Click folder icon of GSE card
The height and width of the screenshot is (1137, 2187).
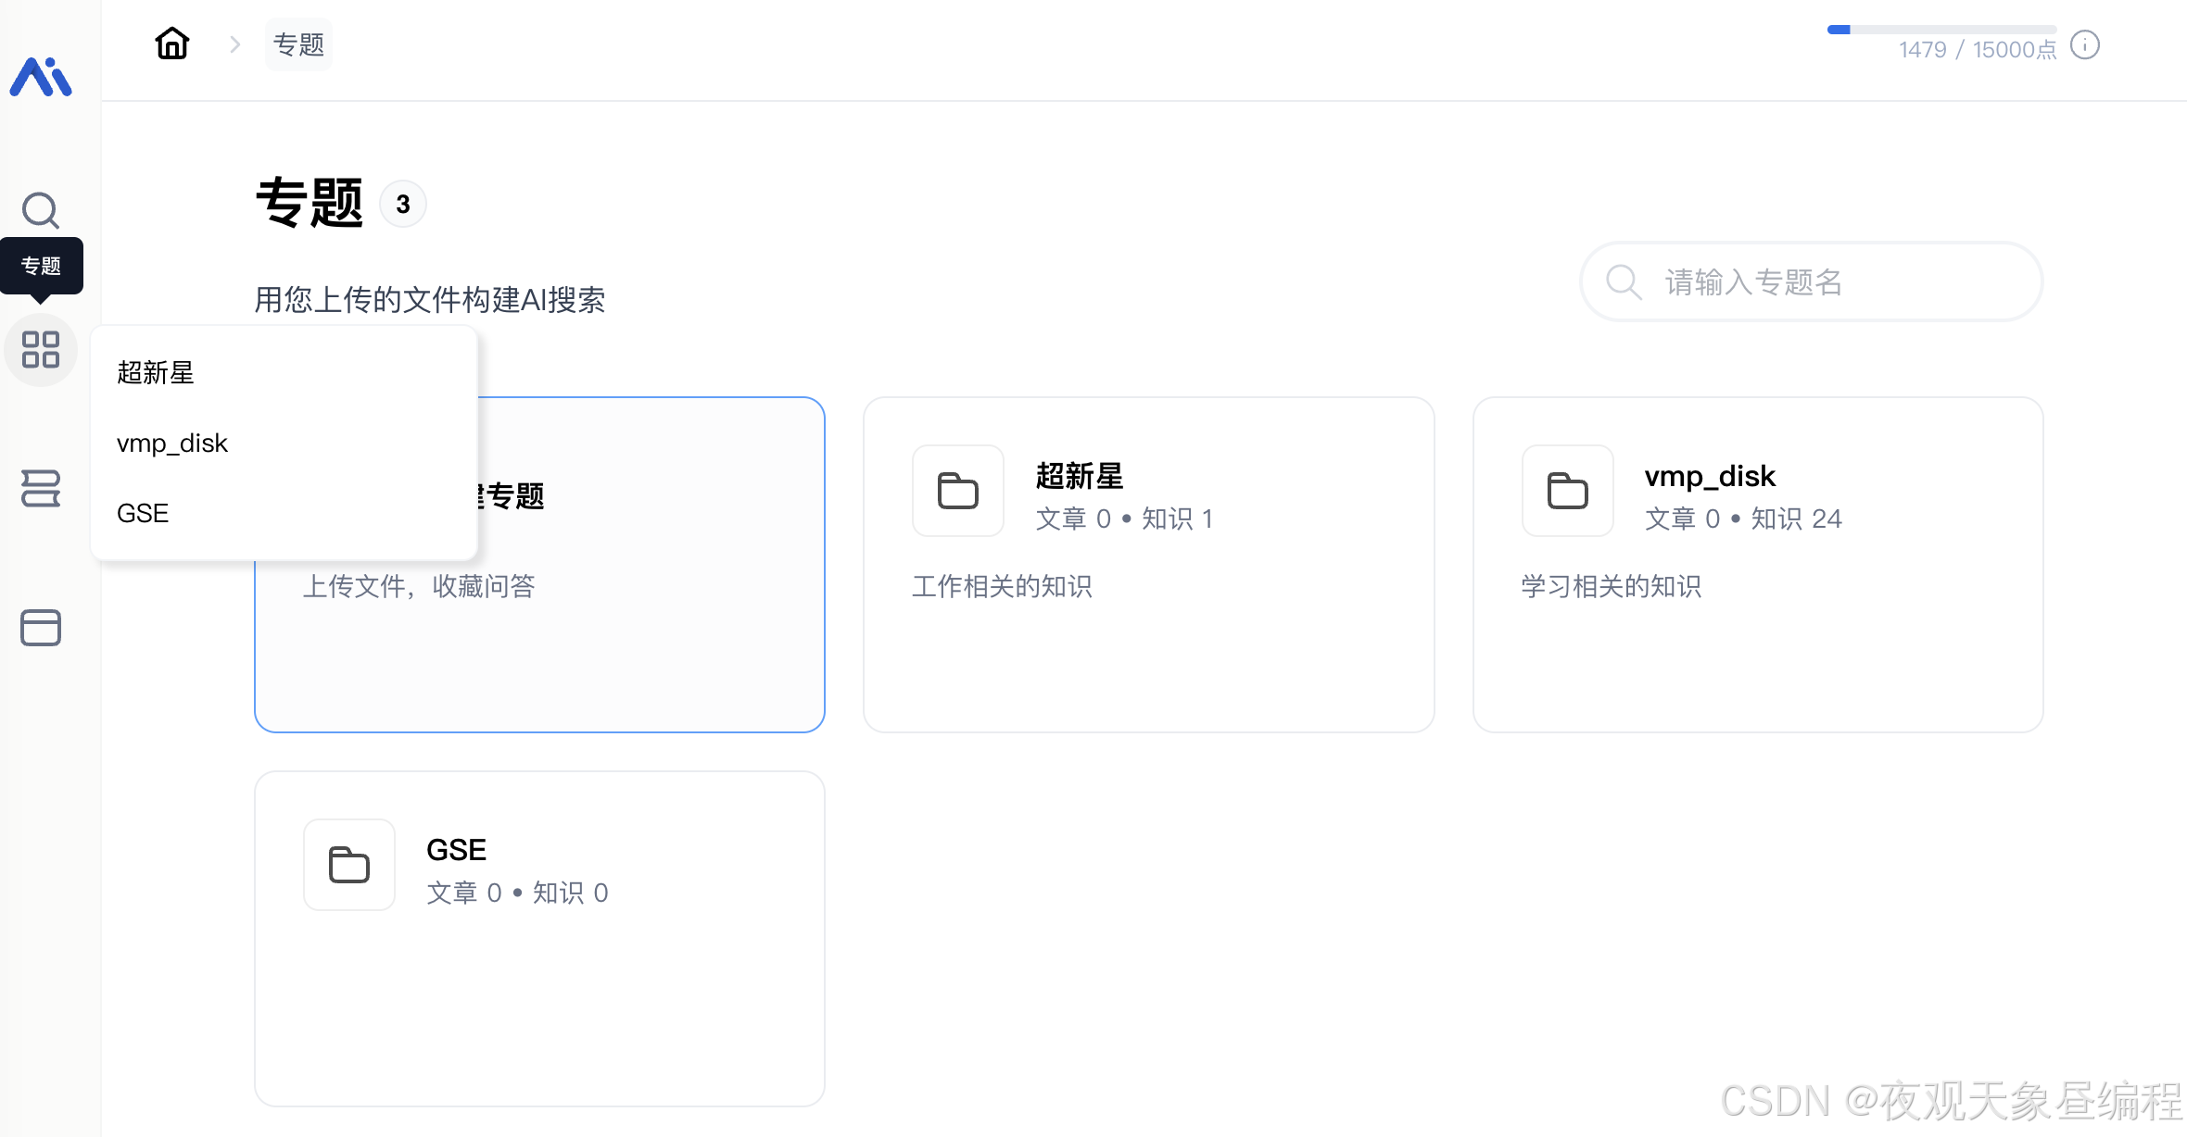348,865
